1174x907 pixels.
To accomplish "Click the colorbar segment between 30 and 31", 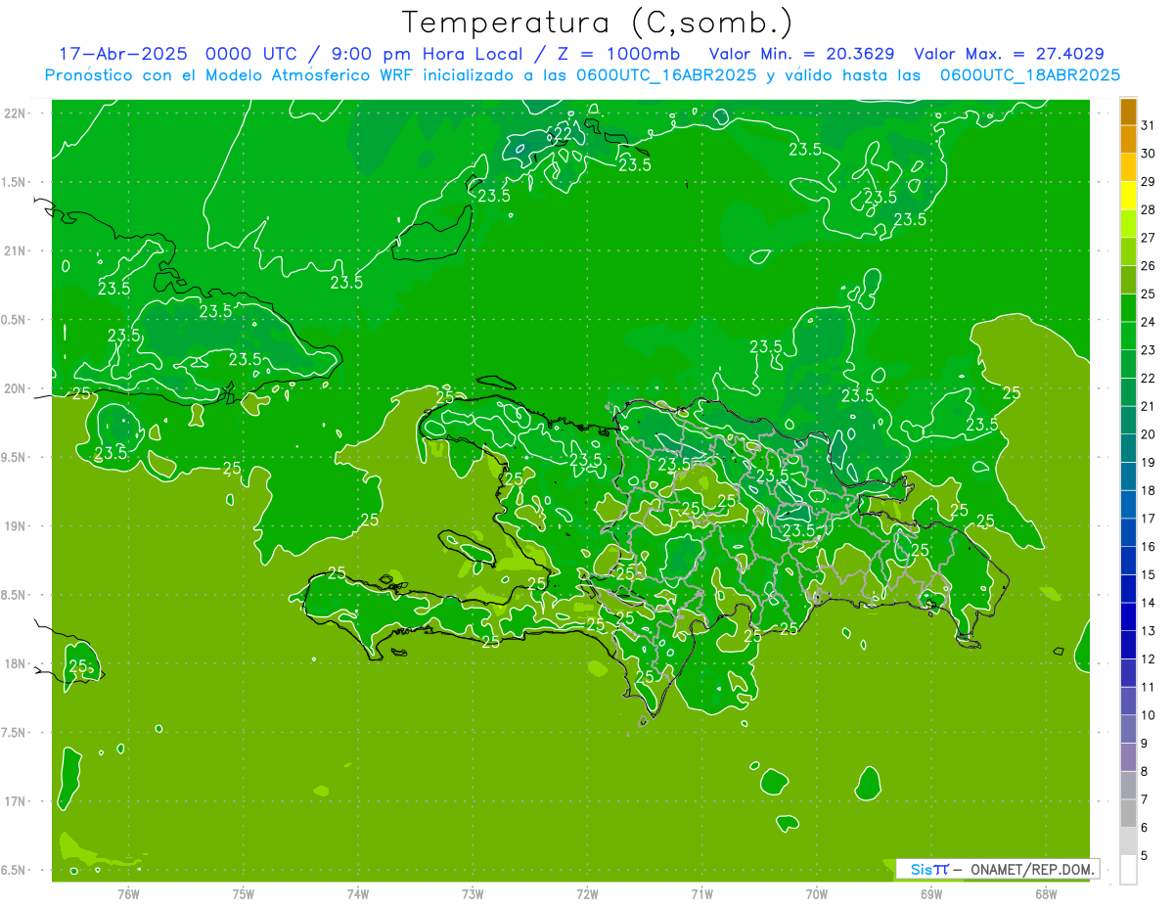I will pyautogui.click(x=1128, y=141).
